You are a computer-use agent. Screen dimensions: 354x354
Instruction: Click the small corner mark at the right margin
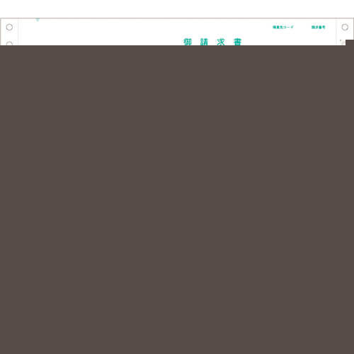click(342, 42)
